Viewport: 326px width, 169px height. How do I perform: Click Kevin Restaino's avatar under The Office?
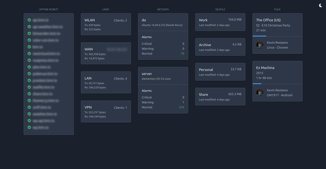260,45
